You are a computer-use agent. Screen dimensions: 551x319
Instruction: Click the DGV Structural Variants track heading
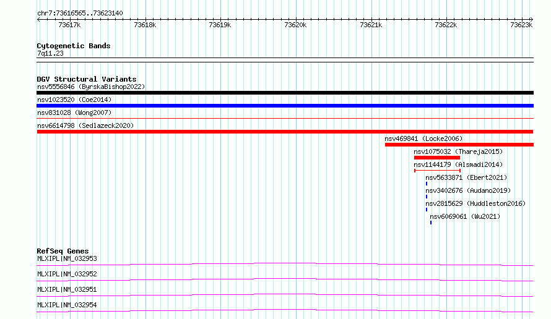point(87,79)
